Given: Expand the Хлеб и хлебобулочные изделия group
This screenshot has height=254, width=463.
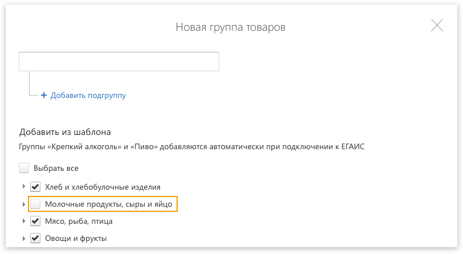Looking at the screenshot, I should tap(23, 187).
